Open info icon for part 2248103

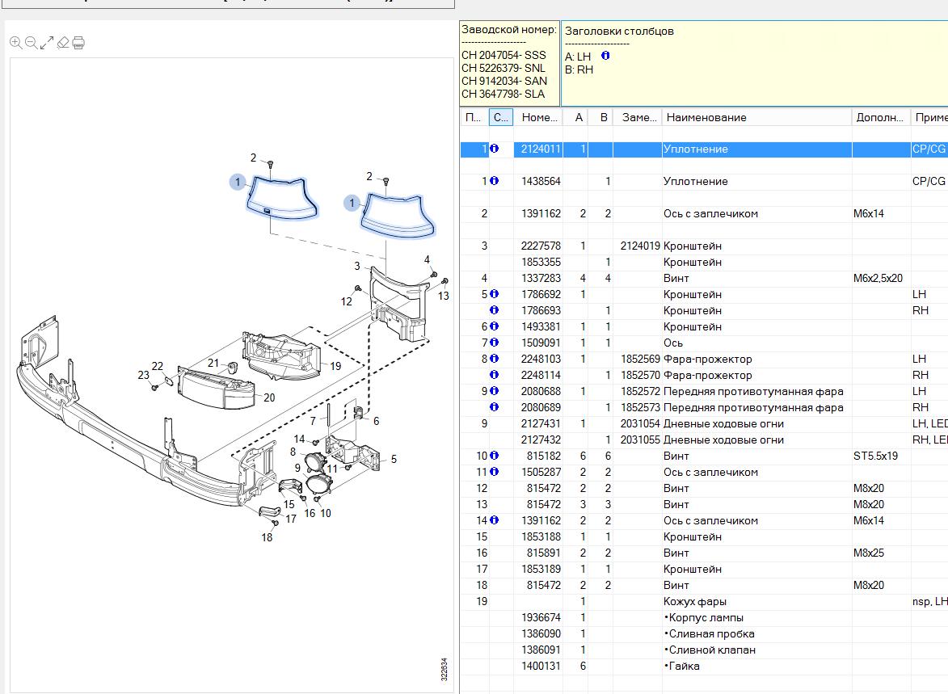click(494, 359)
